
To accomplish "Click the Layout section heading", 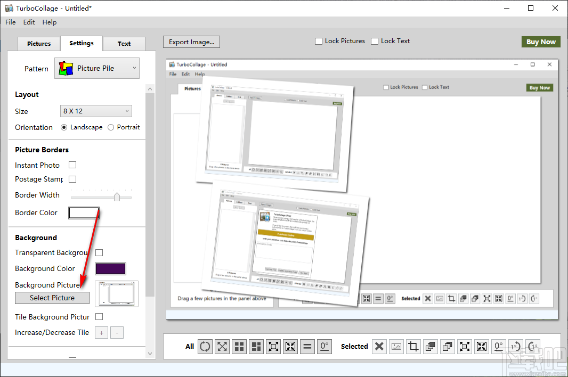I will click(27, 95).
